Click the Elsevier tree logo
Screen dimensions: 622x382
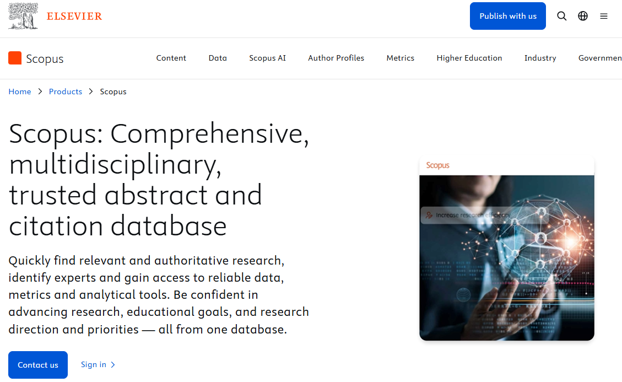23,16
